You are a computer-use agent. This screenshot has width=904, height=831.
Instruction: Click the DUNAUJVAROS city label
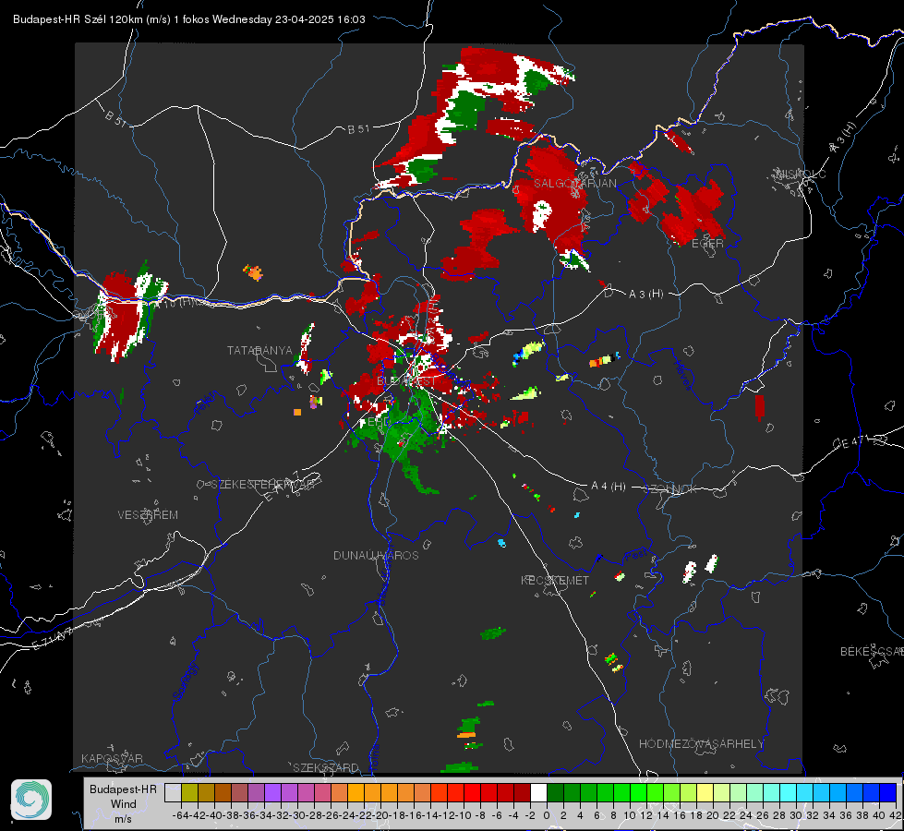[x=376, y=555]
